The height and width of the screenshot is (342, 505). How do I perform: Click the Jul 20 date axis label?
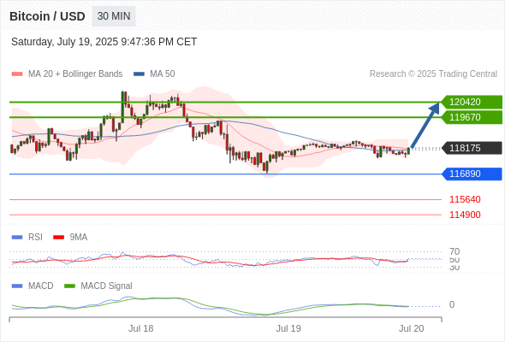pyautogui.click(x=412, y=328)
